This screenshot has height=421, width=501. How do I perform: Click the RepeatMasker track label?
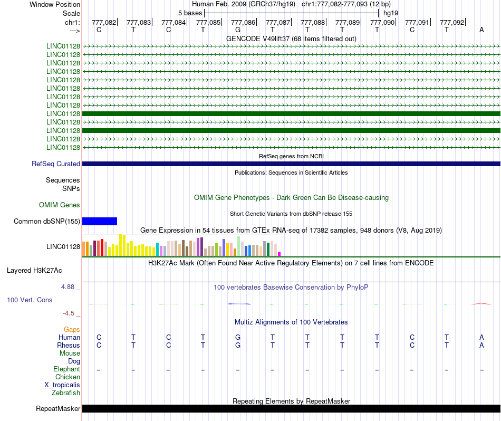click(58, 408)
